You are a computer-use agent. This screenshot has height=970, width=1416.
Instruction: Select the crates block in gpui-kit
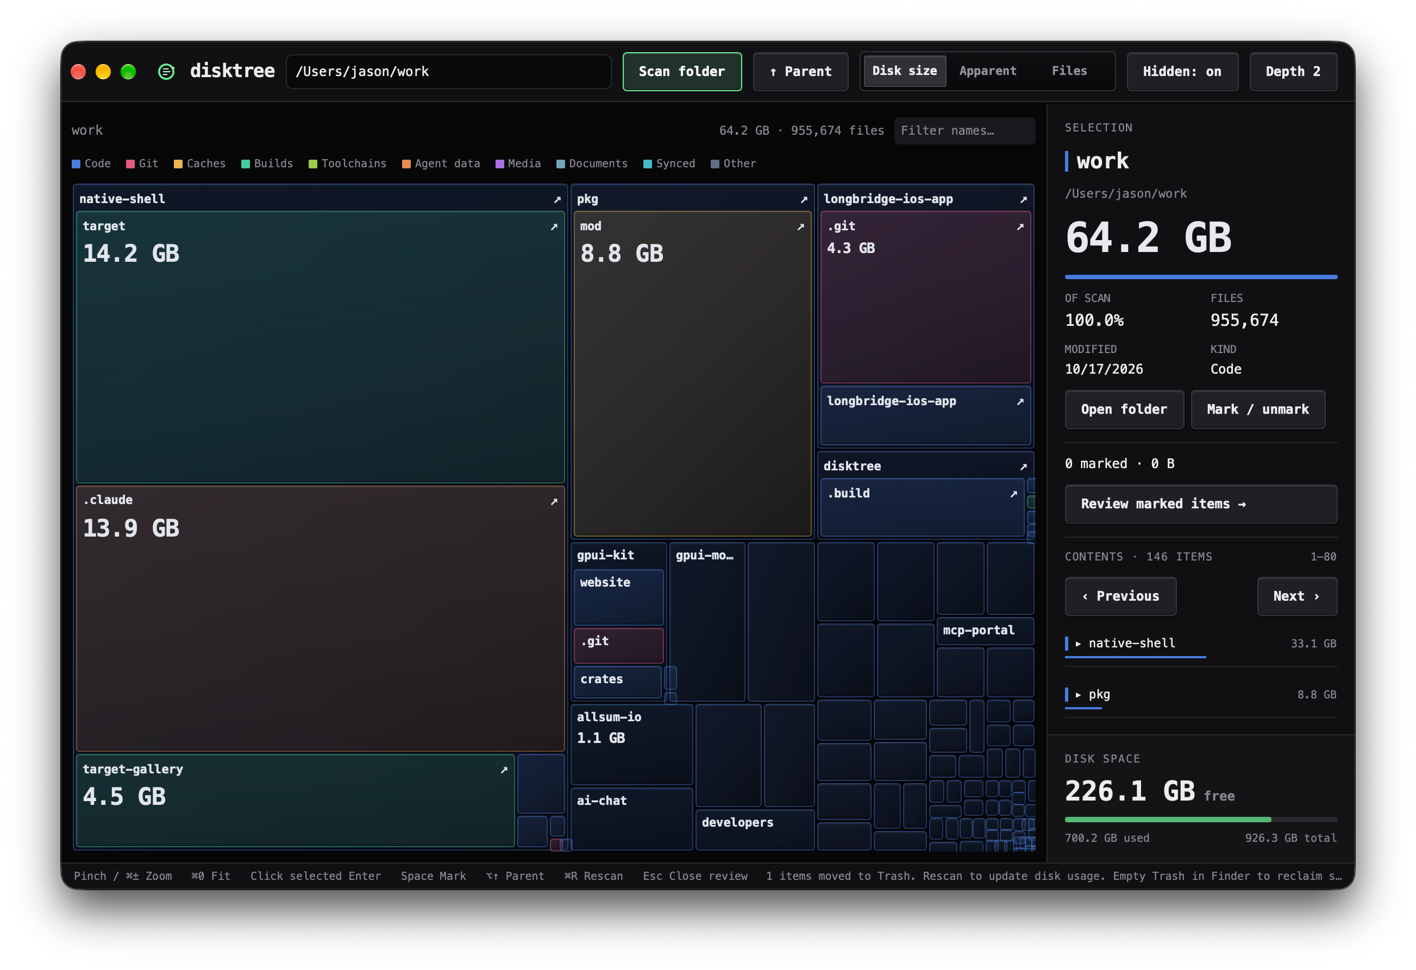pyautogui.click(x=617, y=682)
